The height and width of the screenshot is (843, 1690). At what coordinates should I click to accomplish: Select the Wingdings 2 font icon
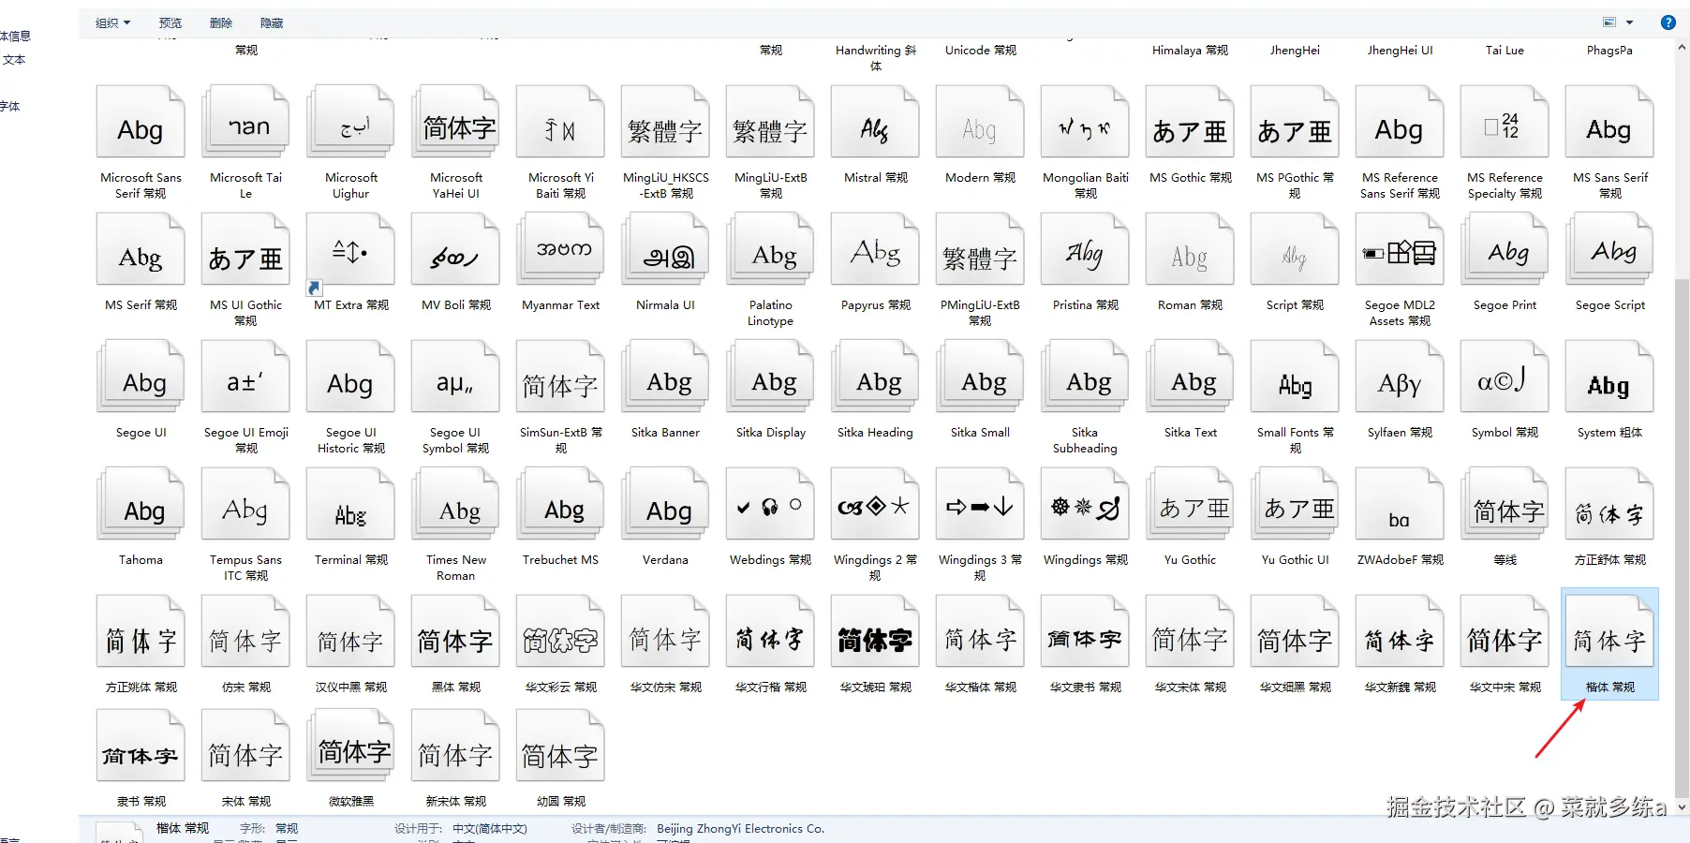pos(875,504)
